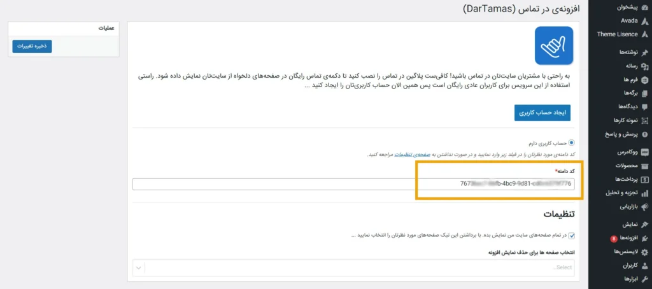Click the کد دامنه field label
This screenshot has height=289, width=652.
[x=565, y=171]
